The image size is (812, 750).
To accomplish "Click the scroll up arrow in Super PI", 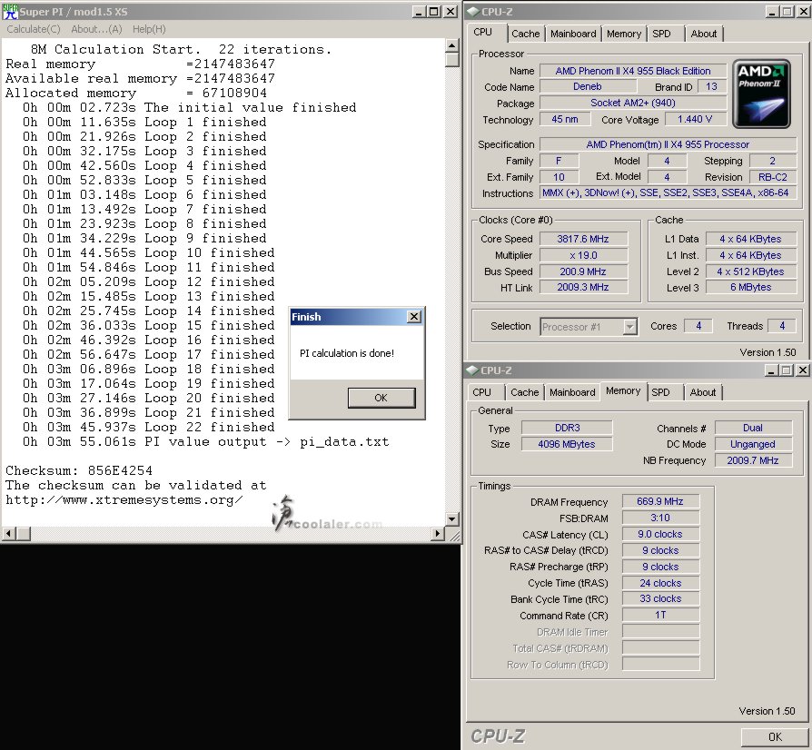I will (452, 46).
